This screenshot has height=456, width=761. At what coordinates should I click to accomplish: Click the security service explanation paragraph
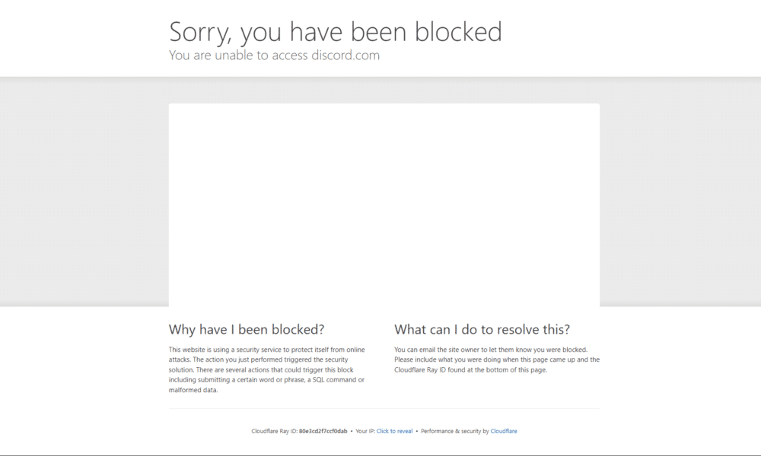coord(267,370)
